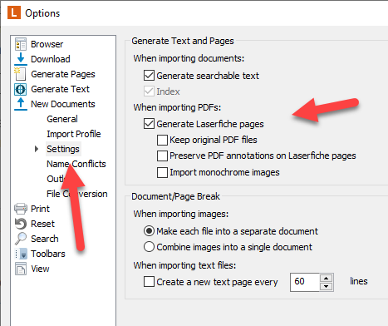Decrease lines value with down spinner arrow
This screenshot has width=388, height=326.
327,286
